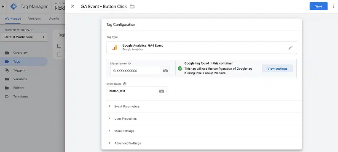Viewport: 338px width, 152px height.
Task: Click the Variables brick icon in sidebar
Action: pyautogui.click(x=7, y=79)
